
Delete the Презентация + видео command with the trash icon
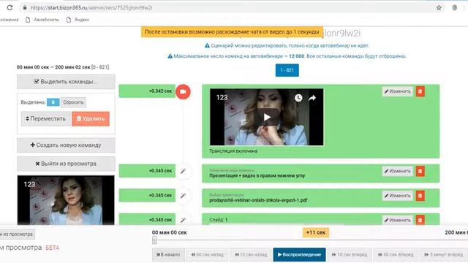pyautogui.click(x=420, y=171)
